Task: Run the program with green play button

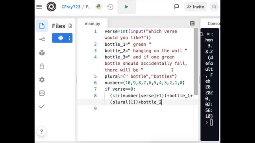Action: pyautogui.click(x=127, y=7)
